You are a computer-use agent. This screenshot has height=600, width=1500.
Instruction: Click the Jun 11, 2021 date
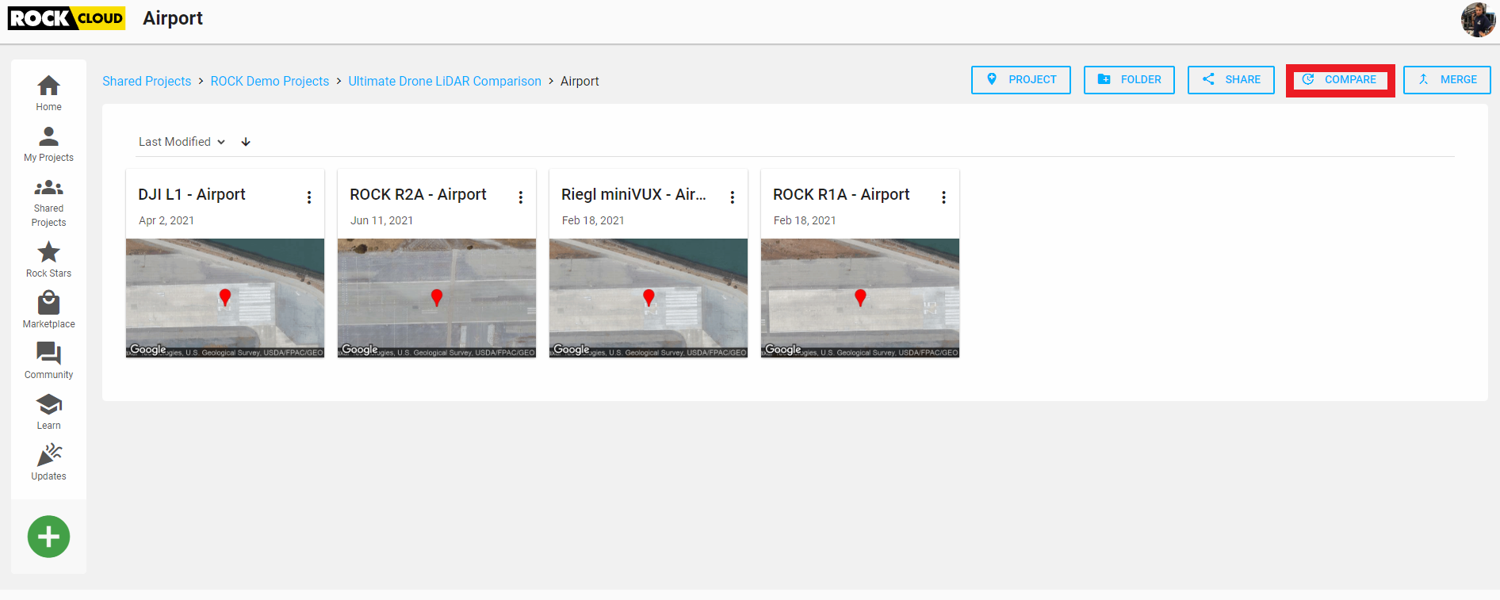point(381,220)
